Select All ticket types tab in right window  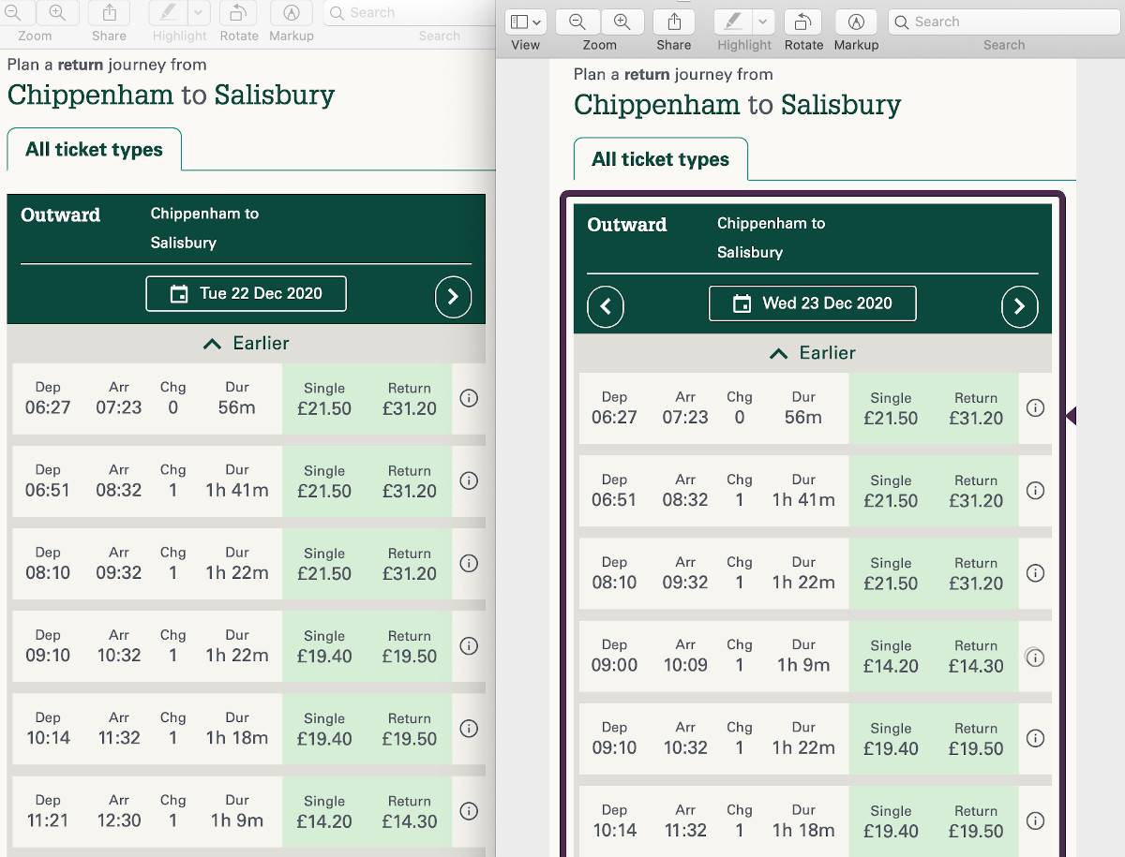[x=660, y=160]
